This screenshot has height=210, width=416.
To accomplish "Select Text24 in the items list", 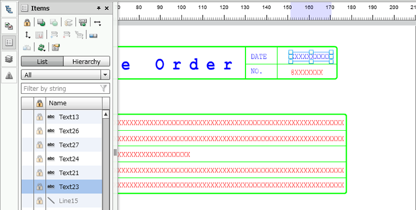I will tap(69, 159).
